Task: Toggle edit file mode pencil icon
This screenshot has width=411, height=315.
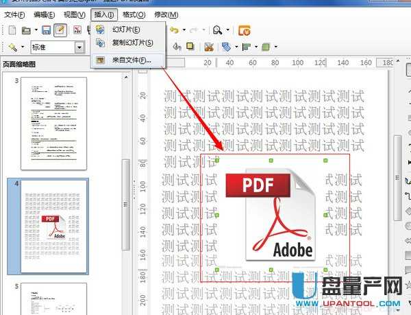Action: point(60,30)
